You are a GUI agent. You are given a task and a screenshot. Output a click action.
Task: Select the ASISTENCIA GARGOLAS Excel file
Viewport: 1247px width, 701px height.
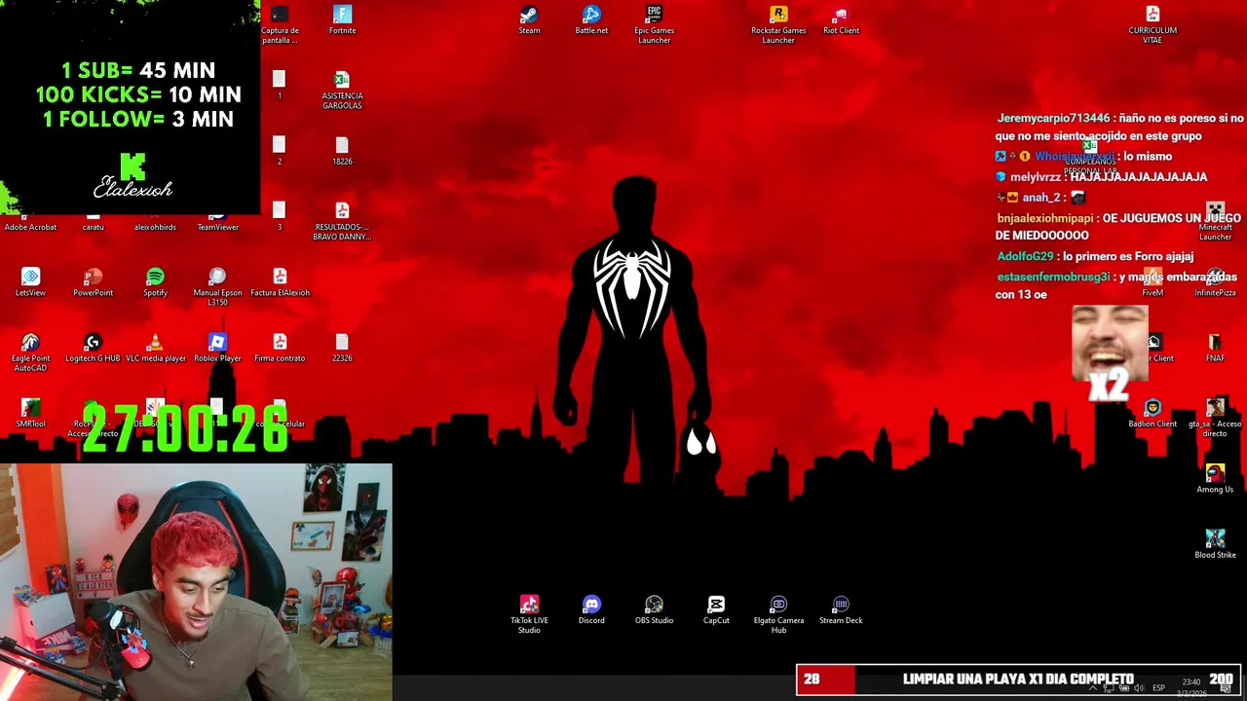(342, 90)
